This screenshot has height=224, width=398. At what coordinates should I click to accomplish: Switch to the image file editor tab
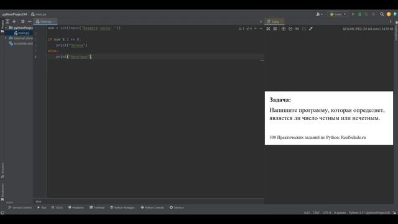coord(274,22)
